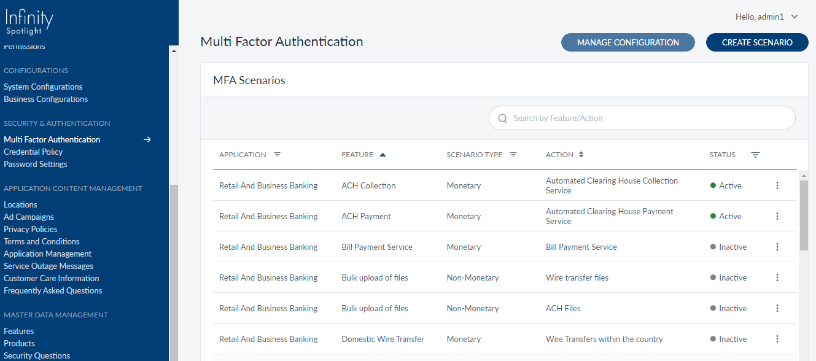The width and height of the screenshot is (816, 361).
Task: Open filter icon next to Application column
Action: tap(277, 155)
